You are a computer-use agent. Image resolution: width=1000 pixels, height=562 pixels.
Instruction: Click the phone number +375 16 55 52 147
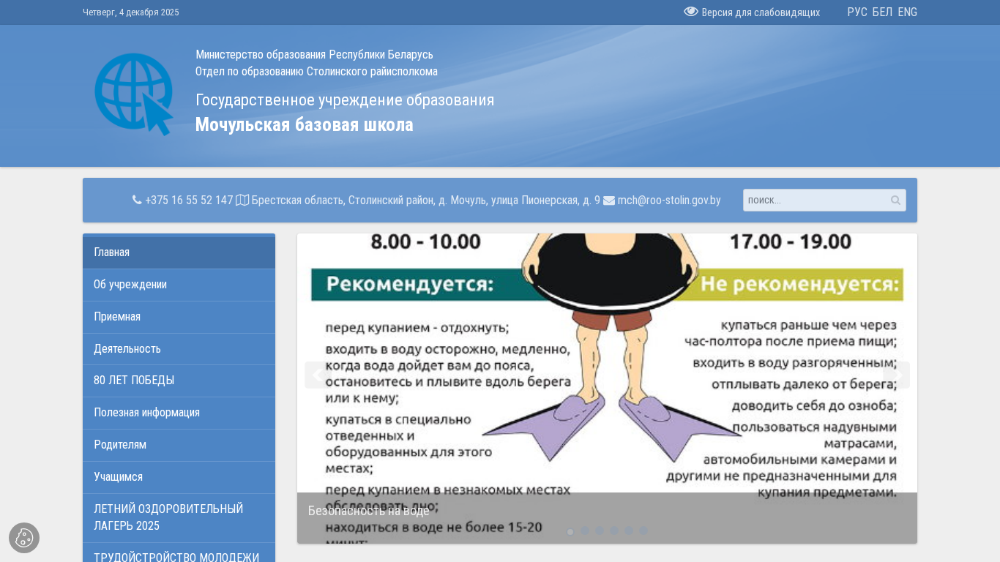coord(189,200)
